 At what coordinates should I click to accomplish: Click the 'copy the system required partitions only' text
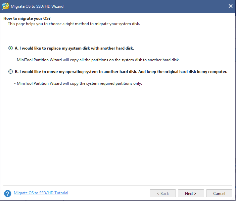[78, 83]
